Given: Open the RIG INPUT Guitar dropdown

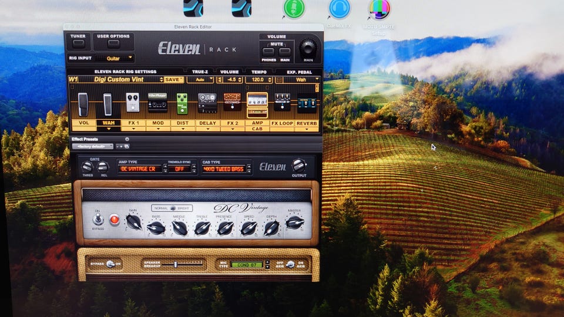Looking at the screenshot, I should point(115,58).
